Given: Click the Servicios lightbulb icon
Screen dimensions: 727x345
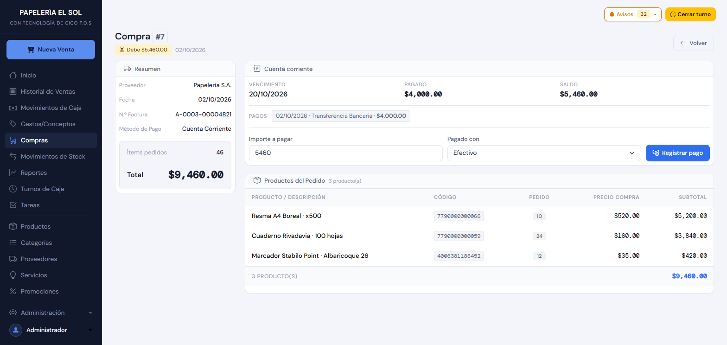Looking at the screenshot, I should (x=13, y=275).
